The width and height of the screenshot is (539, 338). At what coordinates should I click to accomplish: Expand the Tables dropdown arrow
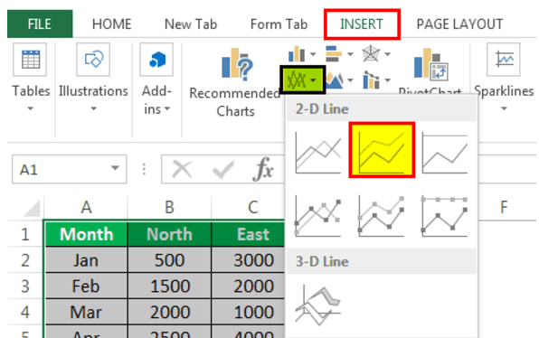click(31, 108)
